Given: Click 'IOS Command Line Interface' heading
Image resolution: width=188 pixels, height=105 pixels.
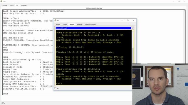Looking at the screenshot, I should tap(94, 8).
